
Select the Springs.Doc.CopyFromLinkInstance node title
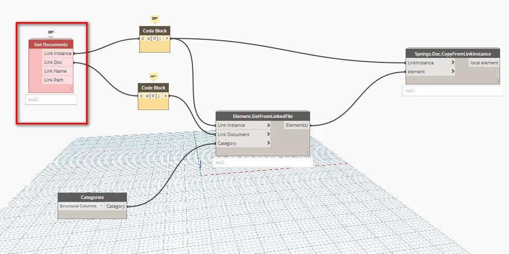click(x=453, y=54)
